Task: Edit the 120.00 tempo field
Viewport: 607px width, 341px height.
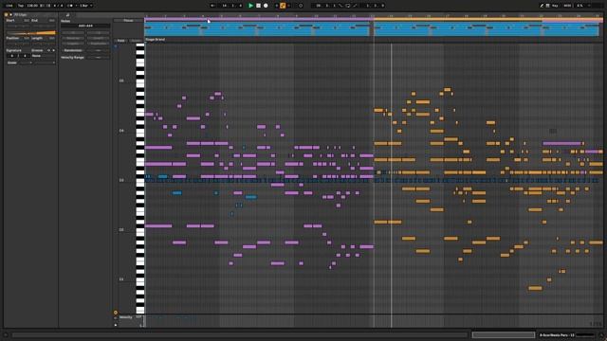Action: tap(33, 6)
